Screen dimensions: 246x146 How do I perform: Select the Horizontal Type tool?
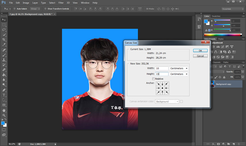click(x=4, y=95)
